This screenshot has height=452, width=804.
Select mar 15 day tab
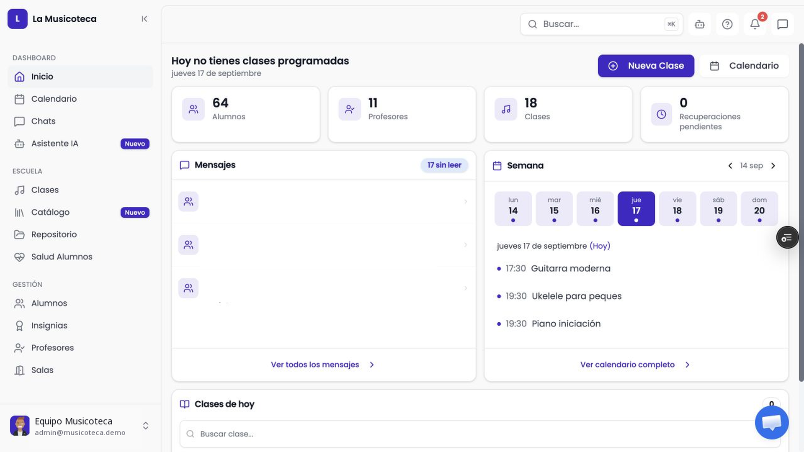click(x=554, y=209)
